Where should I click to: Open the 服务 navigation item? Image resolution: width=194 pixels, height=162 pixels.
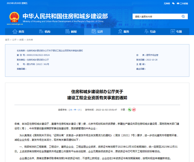(124, 32)
